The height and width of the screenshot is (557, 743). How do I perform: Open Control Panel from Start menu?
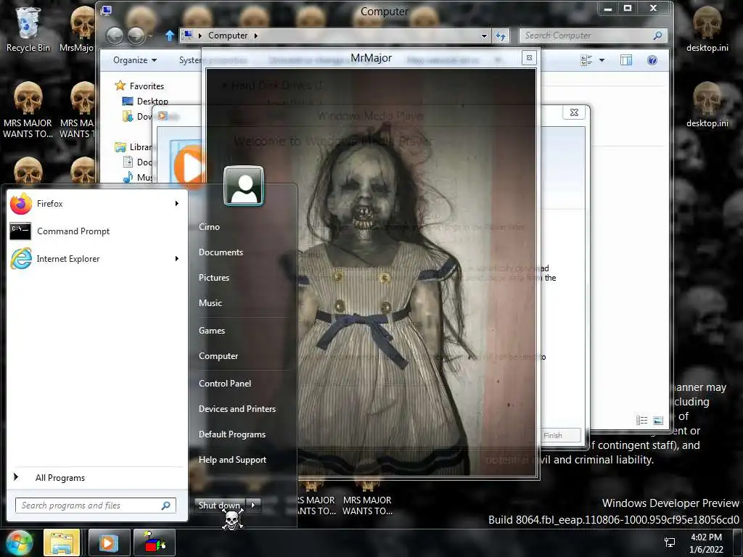coord(225,384)
